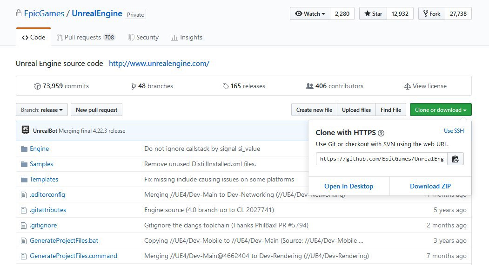View the 48 branches

(152, 86)
